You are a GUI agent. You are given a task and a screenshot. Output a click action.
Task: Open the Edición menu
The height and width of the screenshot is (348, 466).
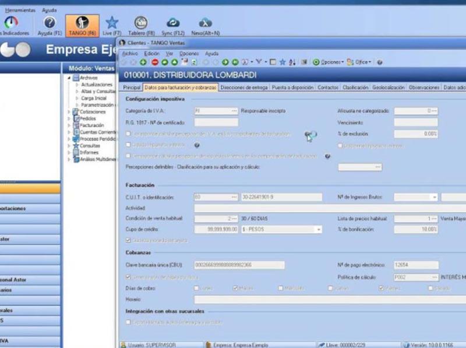151,54
